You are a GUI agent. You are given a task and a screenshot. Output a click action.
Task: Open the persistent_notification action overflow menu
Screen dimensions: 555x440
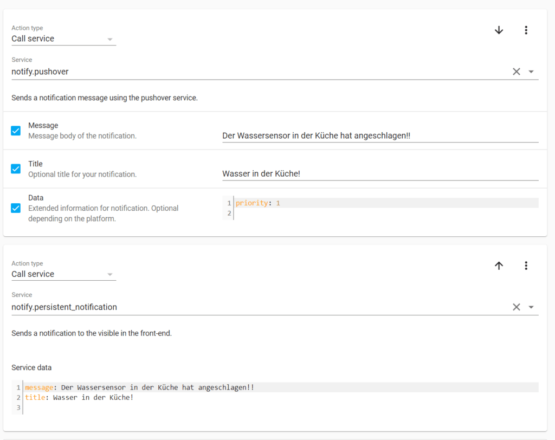click(526, 266)
